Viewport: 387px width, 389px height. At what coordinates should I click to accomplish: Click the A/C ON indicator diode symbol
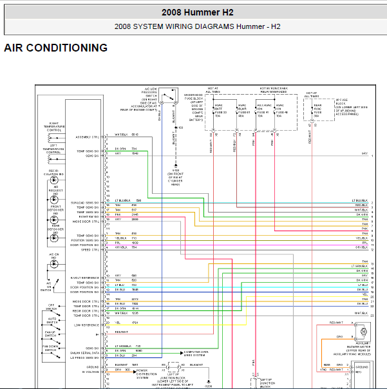pyautogui.click(x=54, y=265)
